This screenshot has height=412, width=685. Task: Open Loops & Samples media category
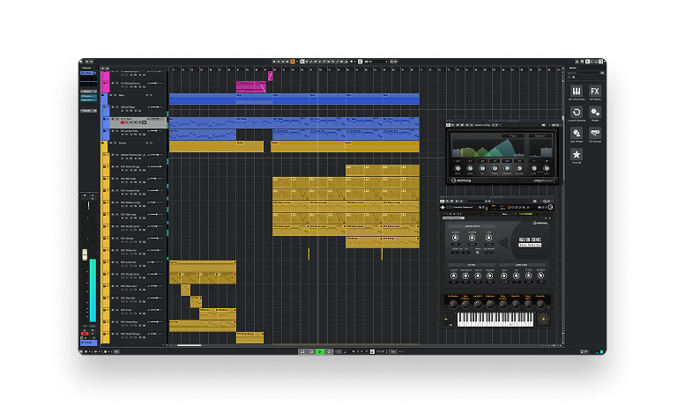click(577, 112)
